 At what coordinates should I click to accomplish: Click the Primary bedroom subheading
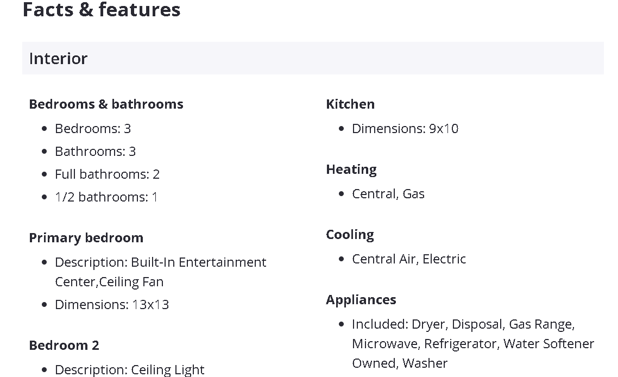click(86, 237)
